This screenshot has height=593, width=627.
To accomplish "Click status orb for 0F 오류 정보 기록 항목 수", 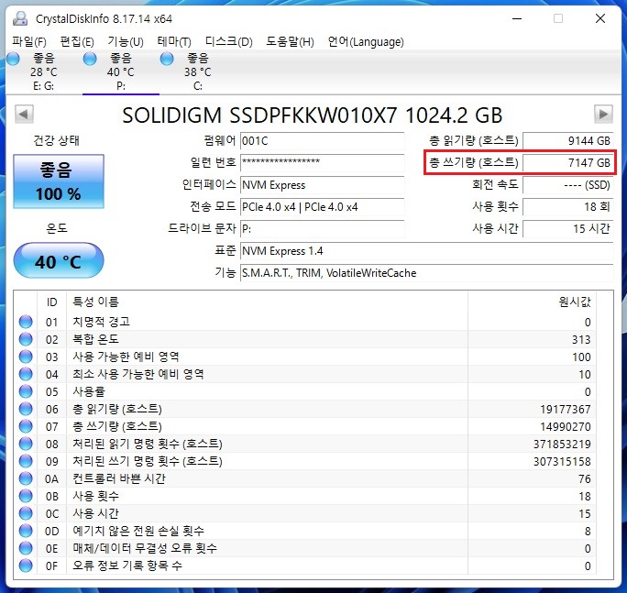I will pyautogui.click(x=26, y=566).
